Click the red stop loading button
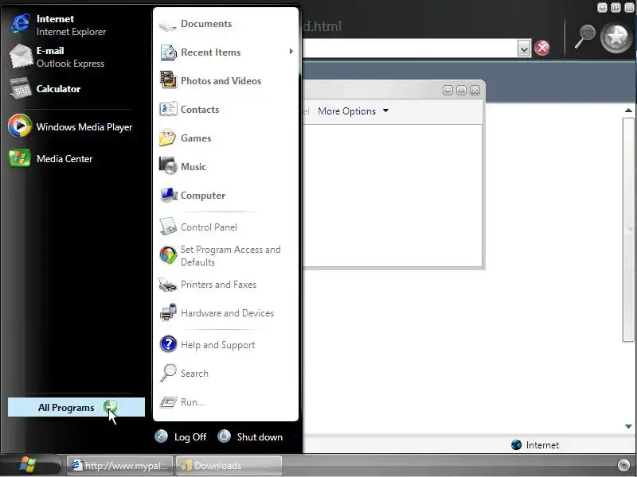 click(x=542, y=48)
